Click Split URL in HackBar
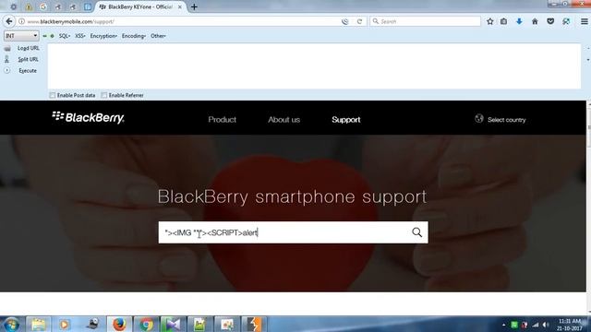Viewport: 591px width, 332px height. (29, 59)
